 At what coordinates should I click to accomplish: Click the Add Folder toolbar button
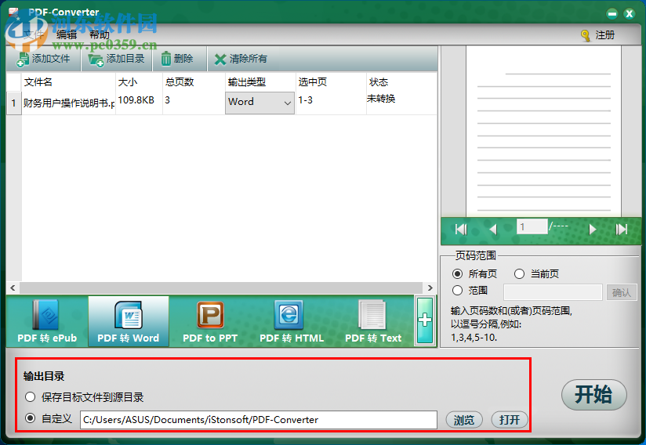117,59
